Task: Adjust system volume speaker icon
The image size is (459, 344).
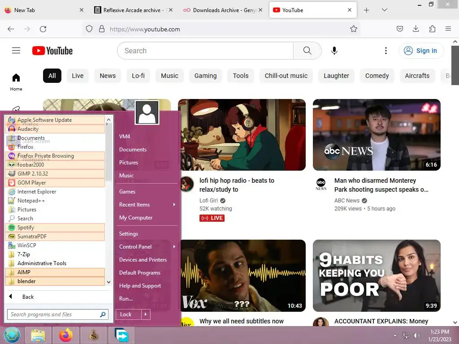Action: [x=416, y=335]
